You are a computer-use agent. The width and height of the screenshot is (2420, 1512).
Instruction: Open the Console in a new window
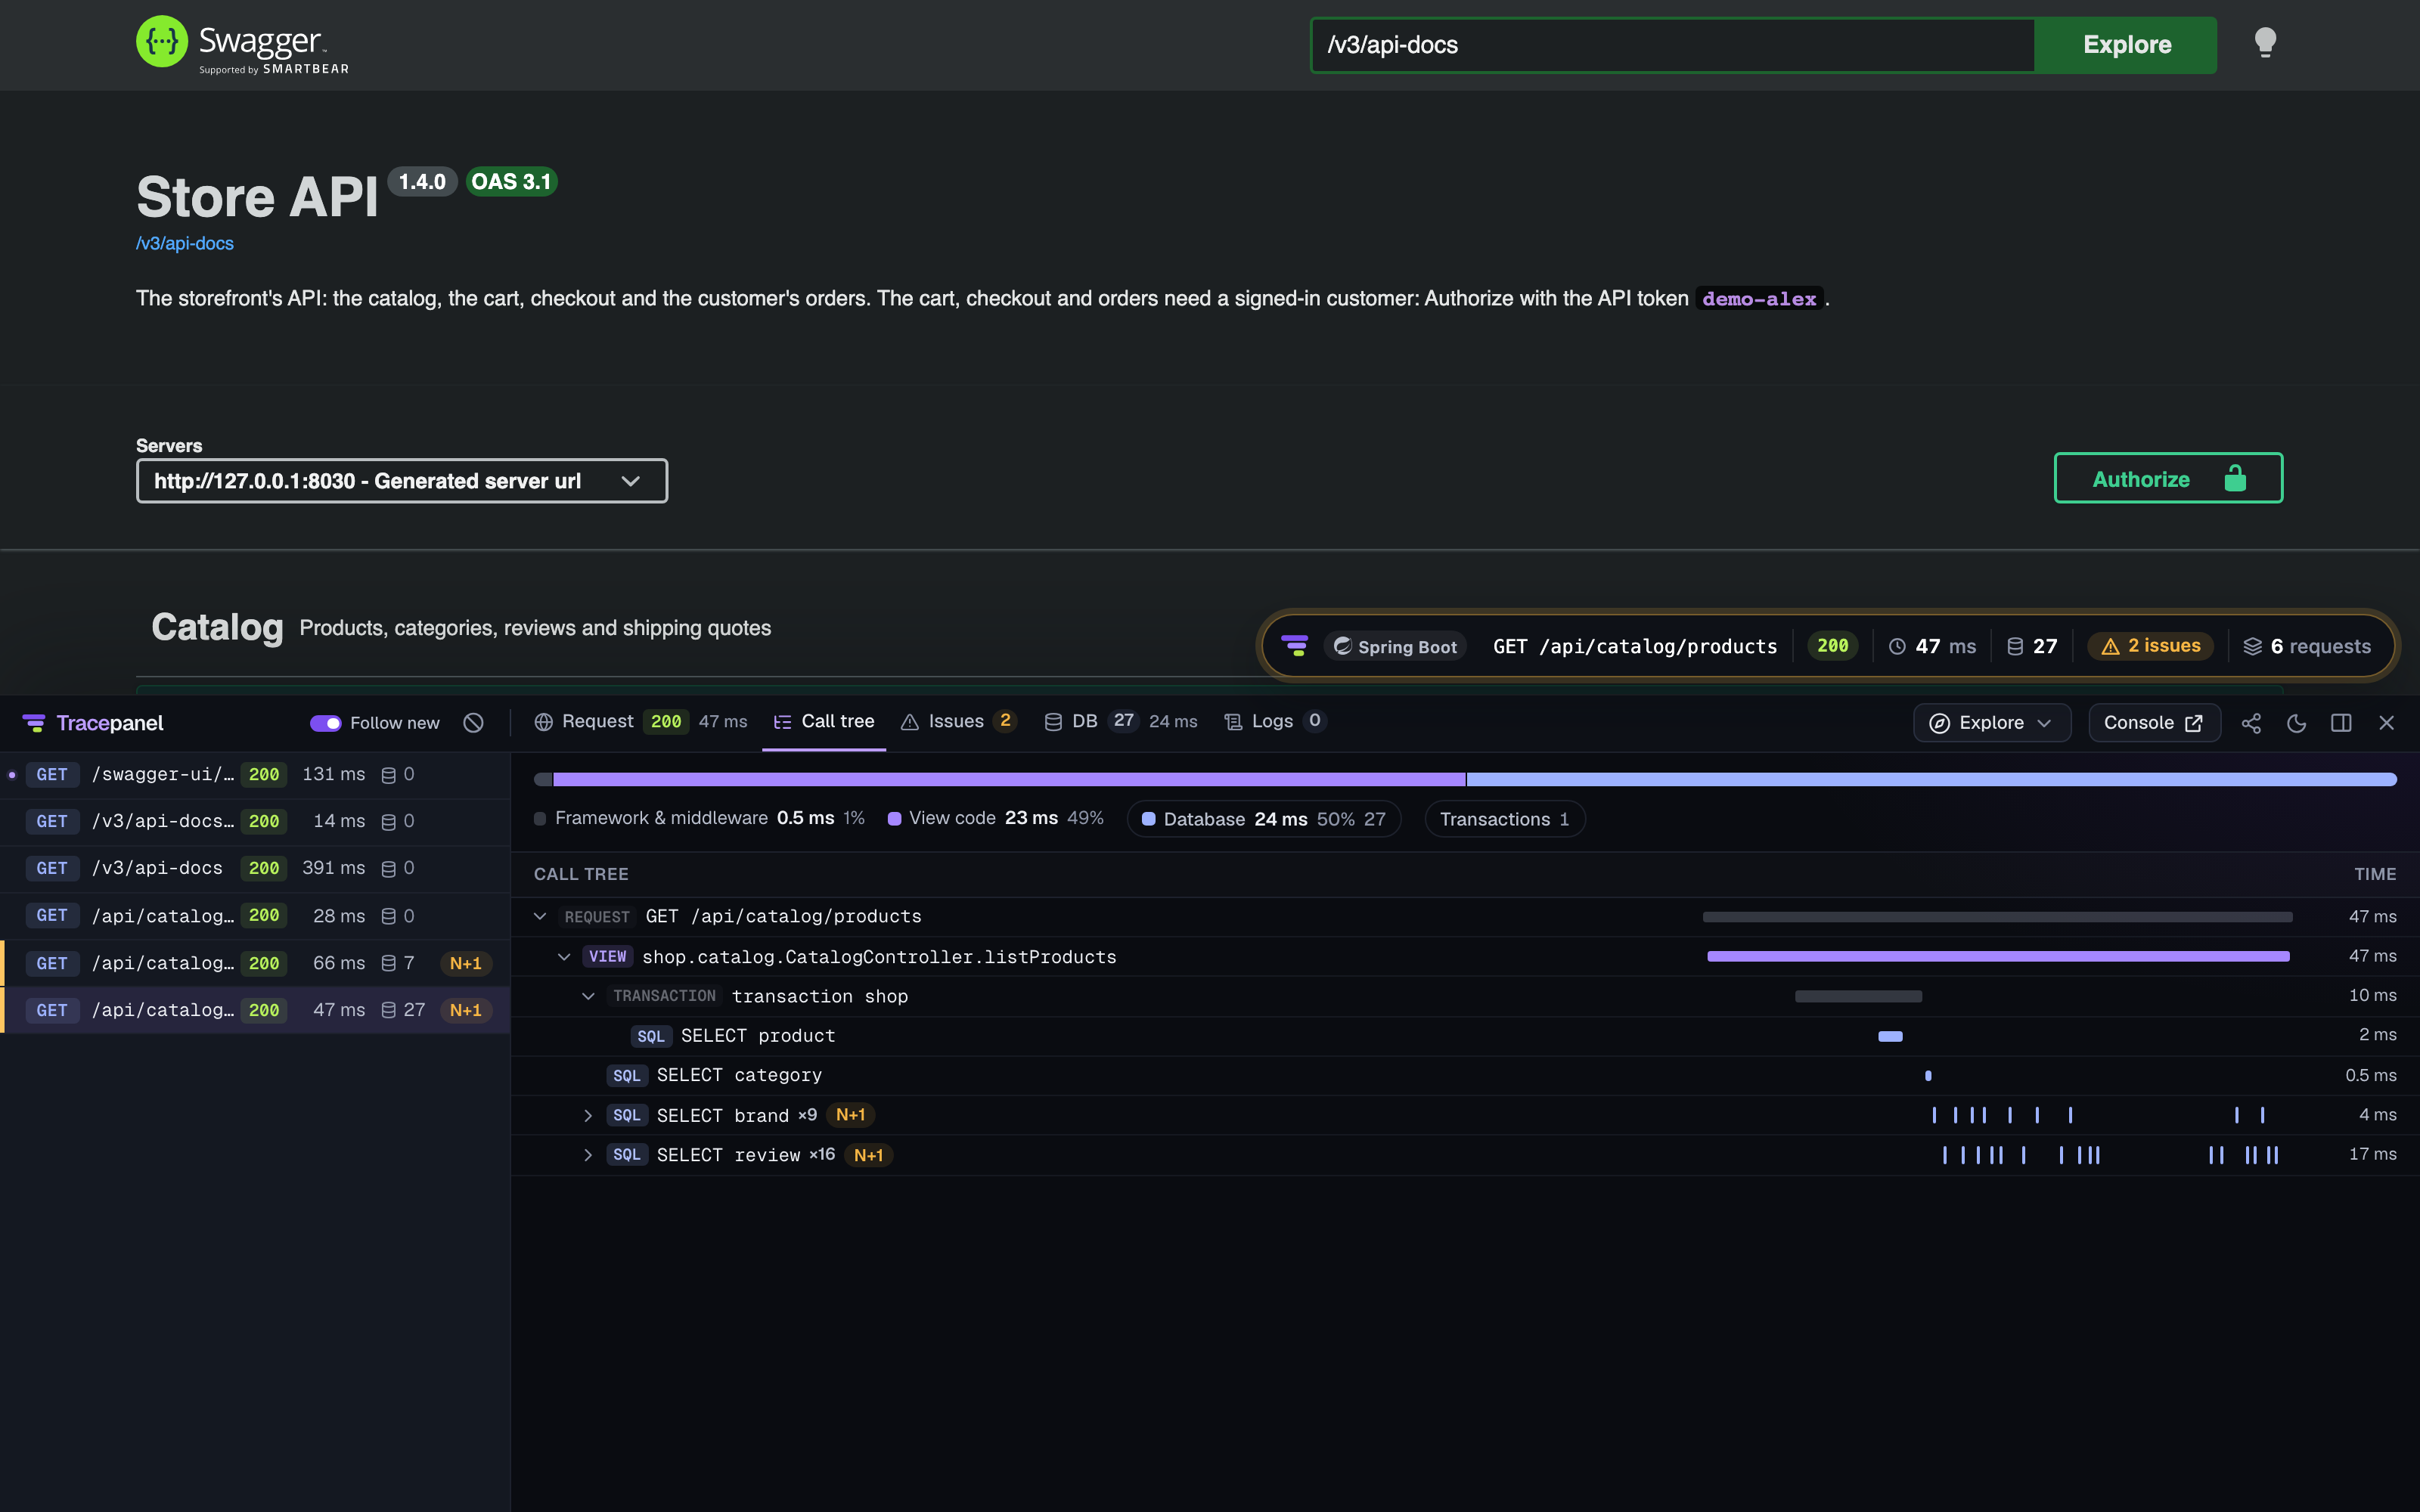click(2154, 723)
